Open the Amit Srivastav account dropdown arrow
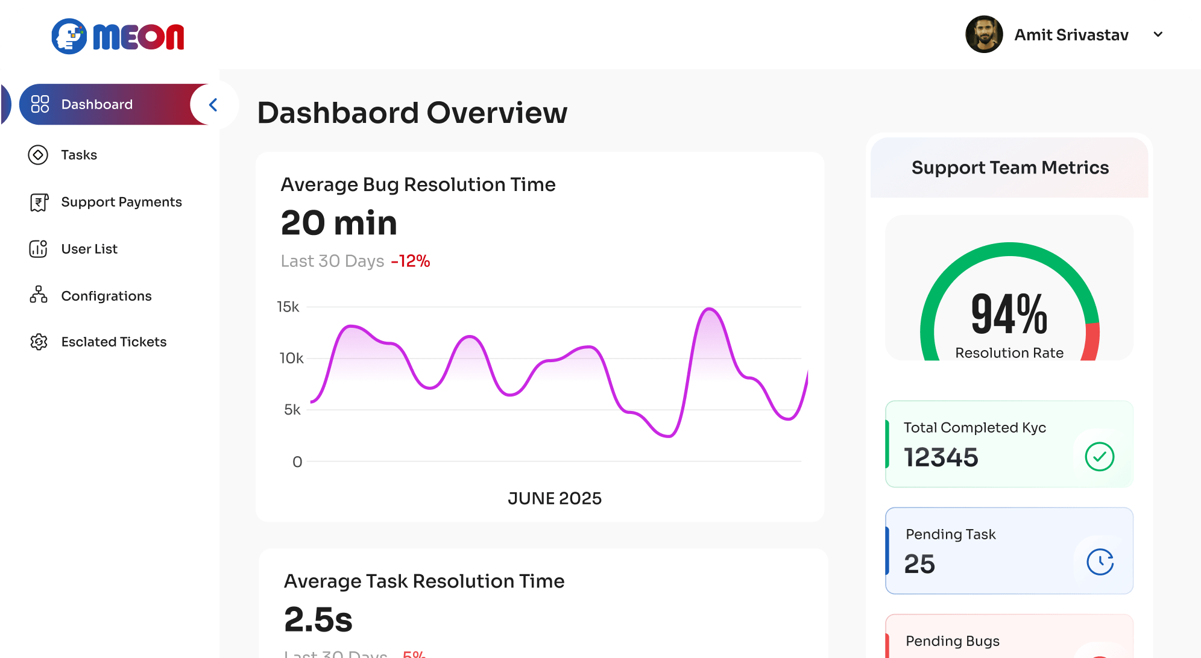The image size is (1201, 658). click(1158, 34)
